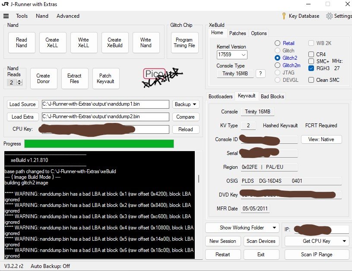Open the Advanced menu
This screenshot has width=352, height=271.
pos(68,16)
